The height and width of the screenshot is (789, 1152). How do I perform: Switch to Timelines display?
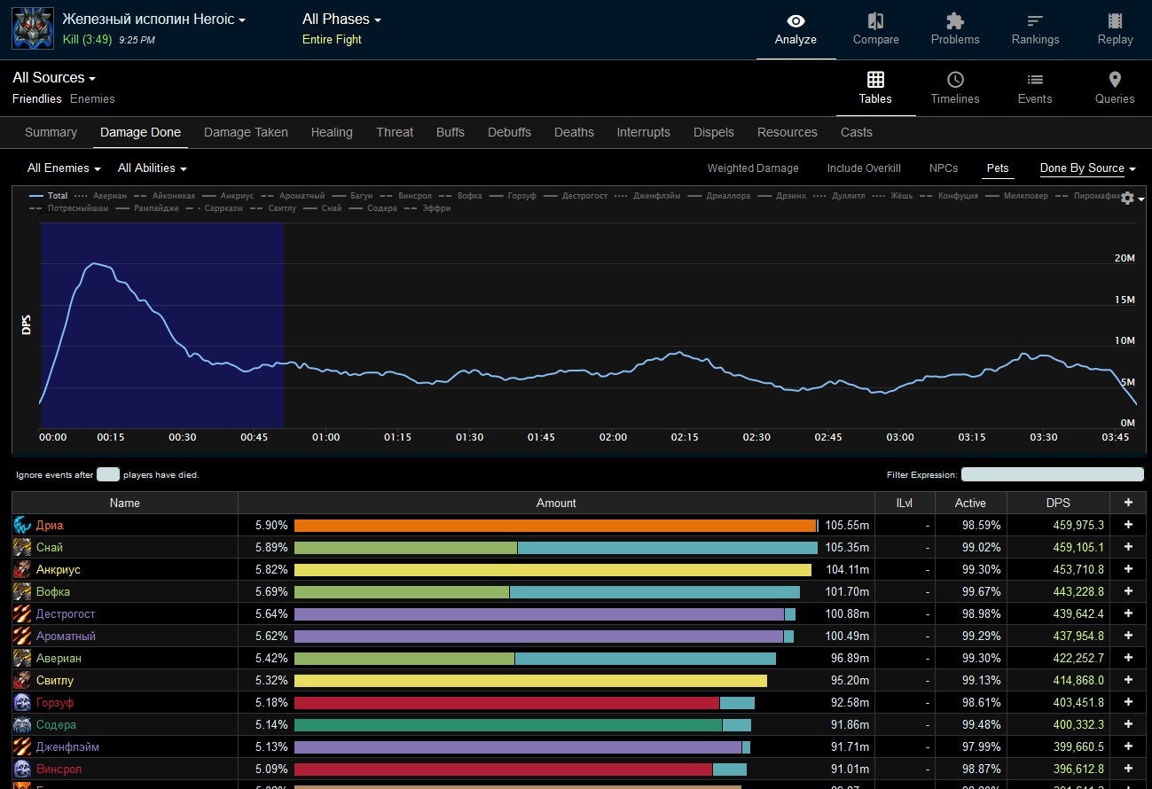pos(955,89)
